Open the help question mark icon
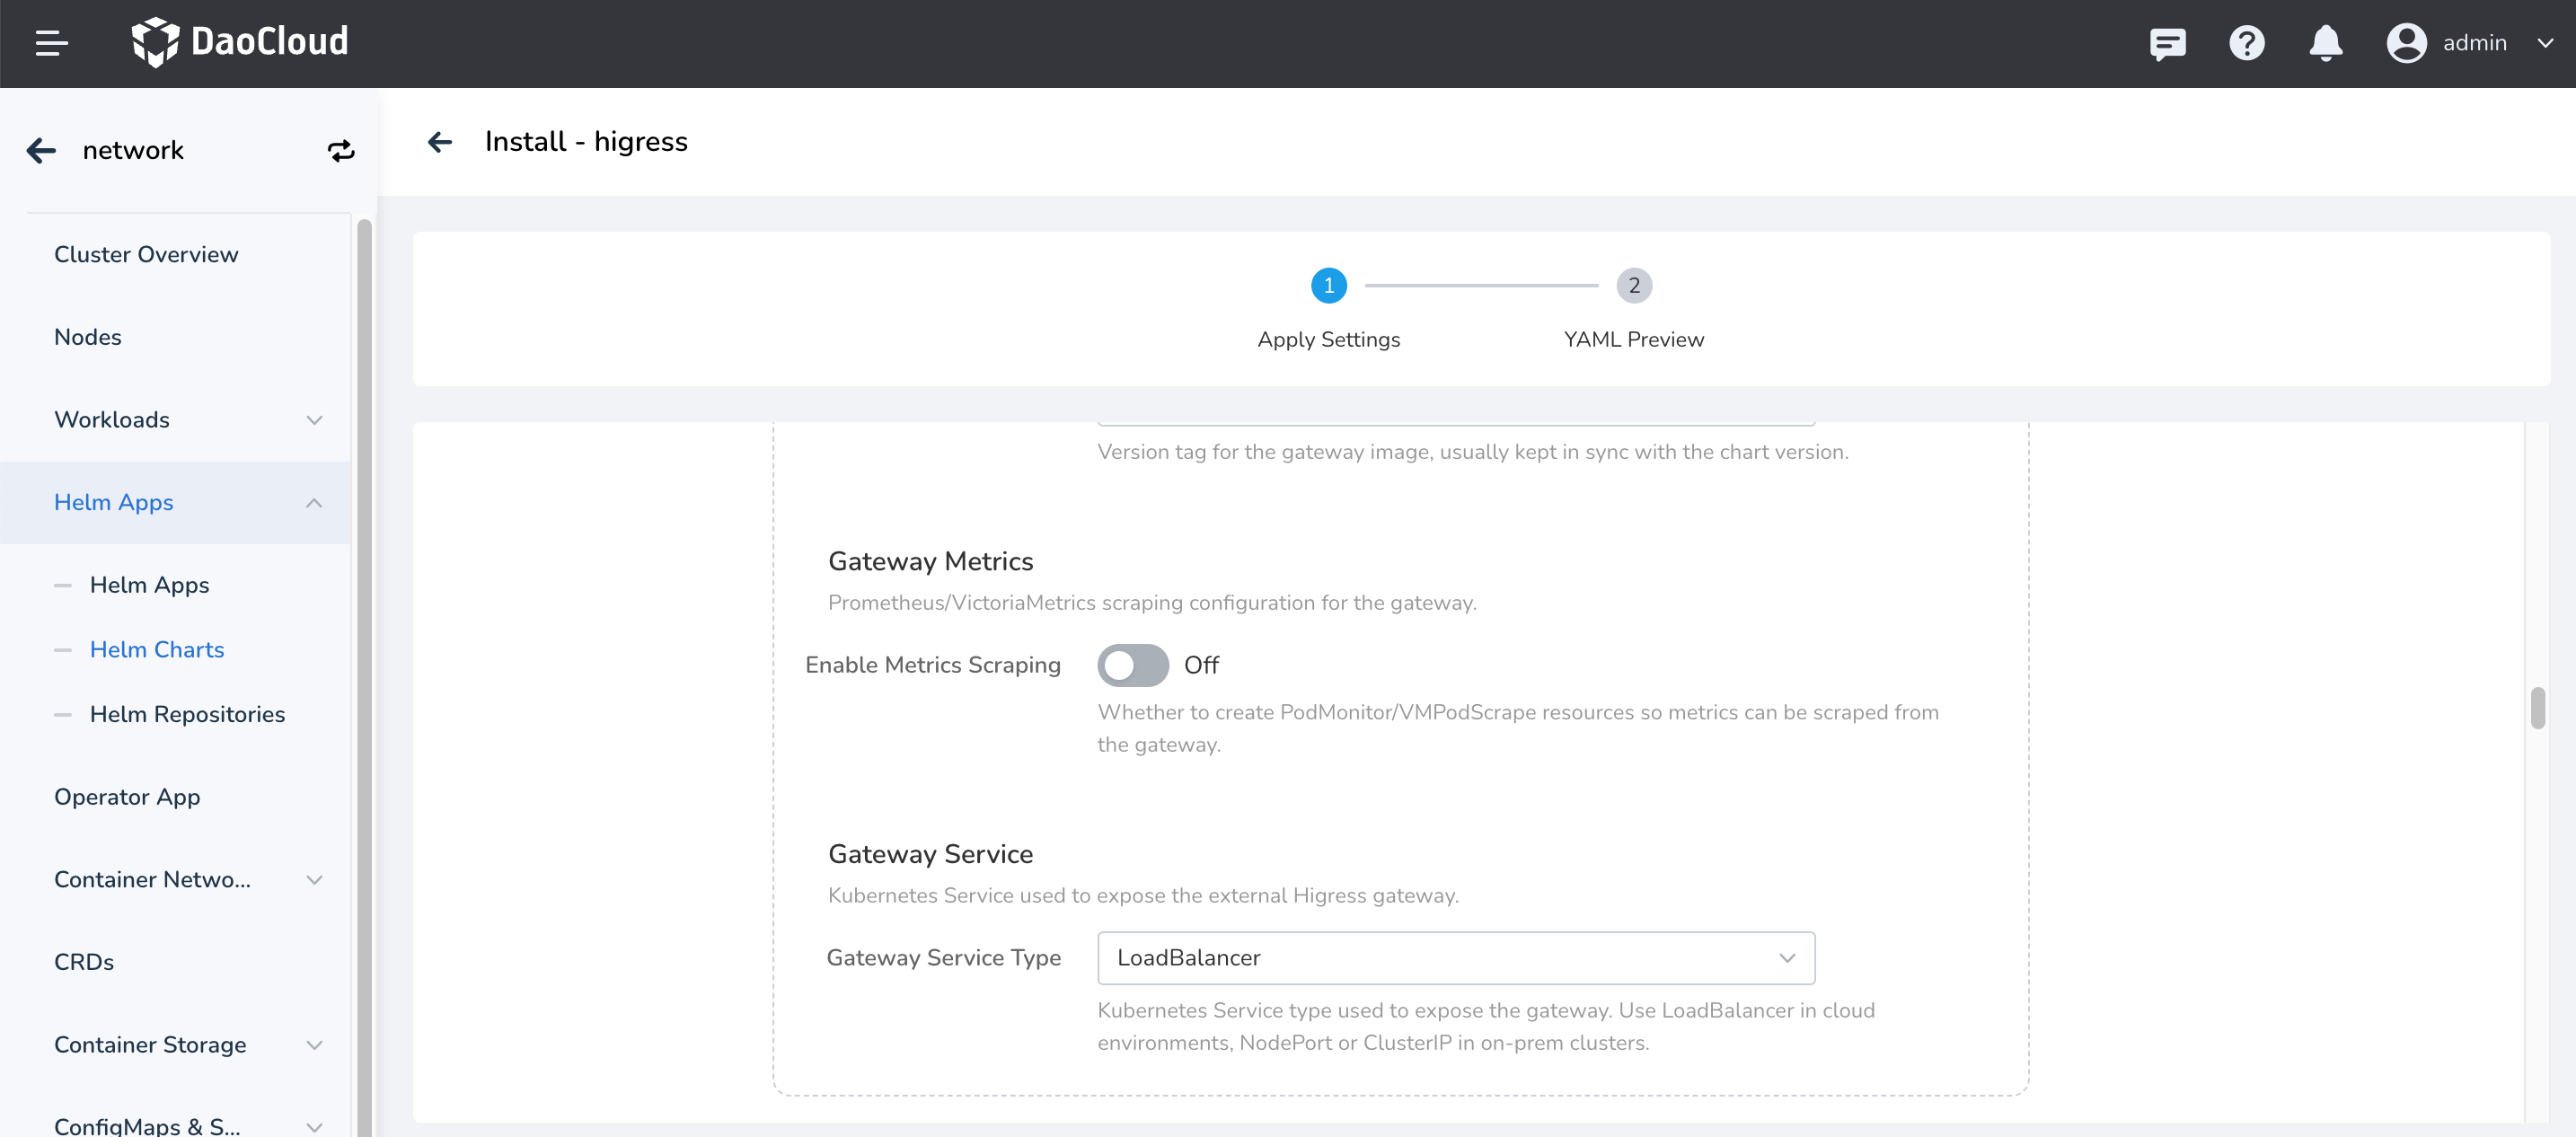Viewport: 2576px width, 1137px height. 2246,43
